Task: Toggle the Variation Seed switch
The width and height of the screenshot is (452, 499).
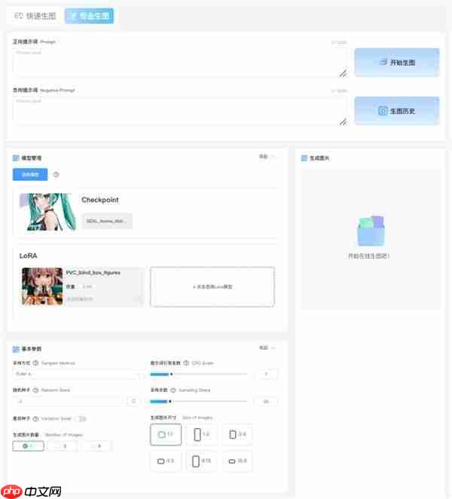Action: click(80, 418)
